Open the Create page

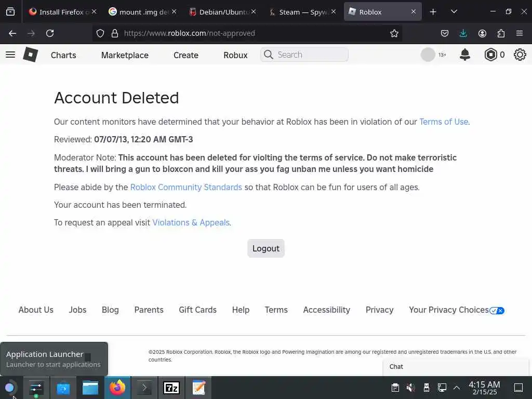click(x=186, y=55)
